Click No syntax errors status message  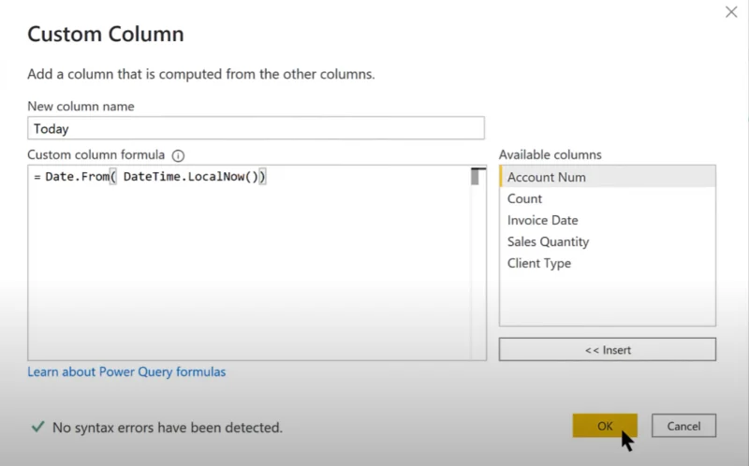click(x=168, y=428)
